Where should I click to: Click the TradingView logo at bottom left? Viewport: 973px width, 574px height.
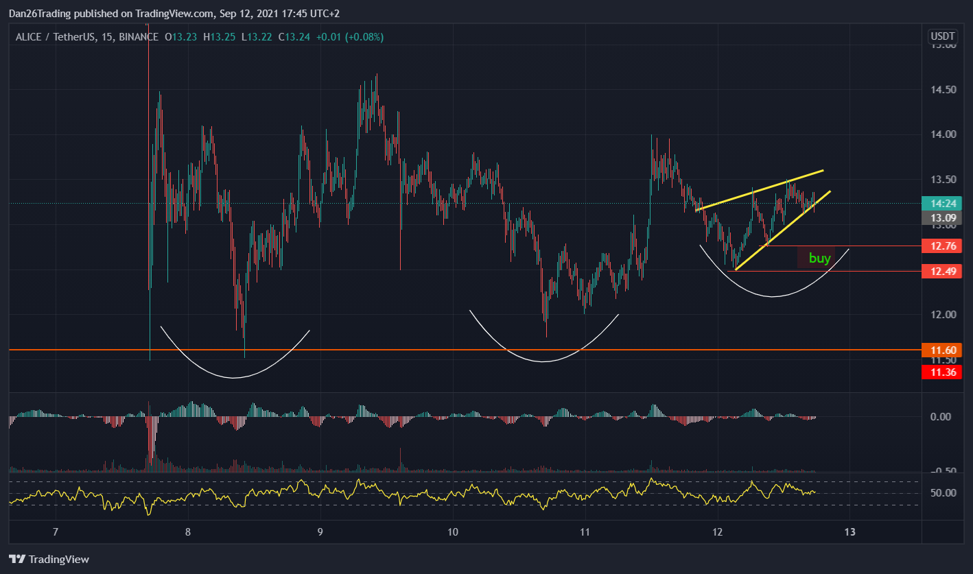(49, 559)
